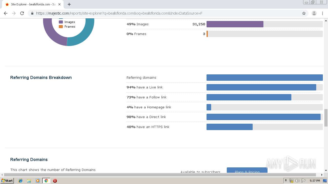The width and height of the screenshot is (328, 184).
Task: View site security lock information
Action: [x=32, y=13]
